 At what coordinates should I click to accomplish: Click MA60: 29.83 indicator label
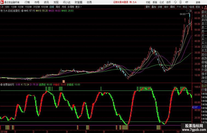67,11
